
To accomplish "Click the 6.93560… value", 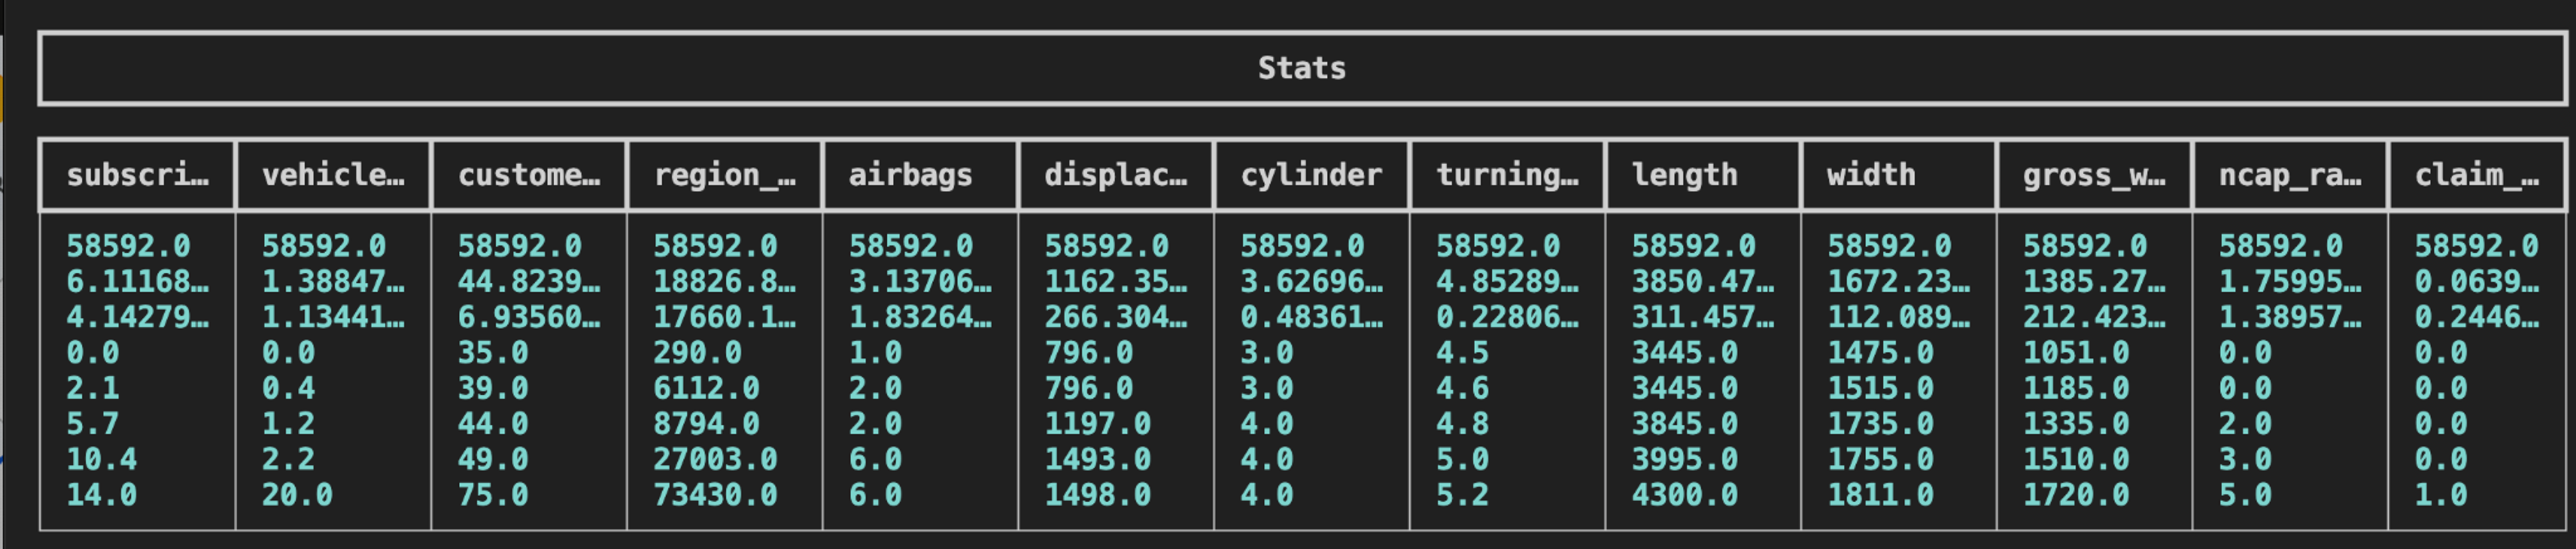I will tap(529, 317).
